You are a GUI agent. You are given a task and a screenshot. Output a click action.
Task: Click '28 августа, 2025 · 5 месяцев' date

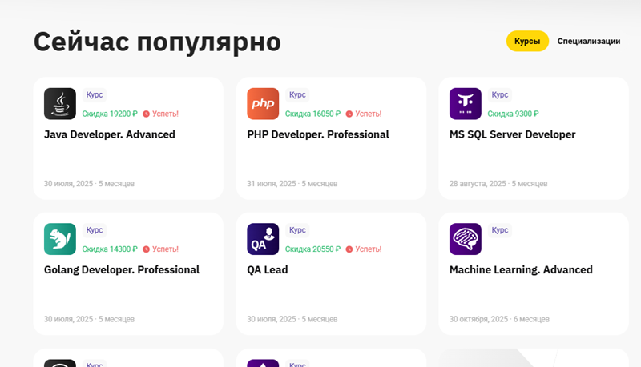(498, 184)
